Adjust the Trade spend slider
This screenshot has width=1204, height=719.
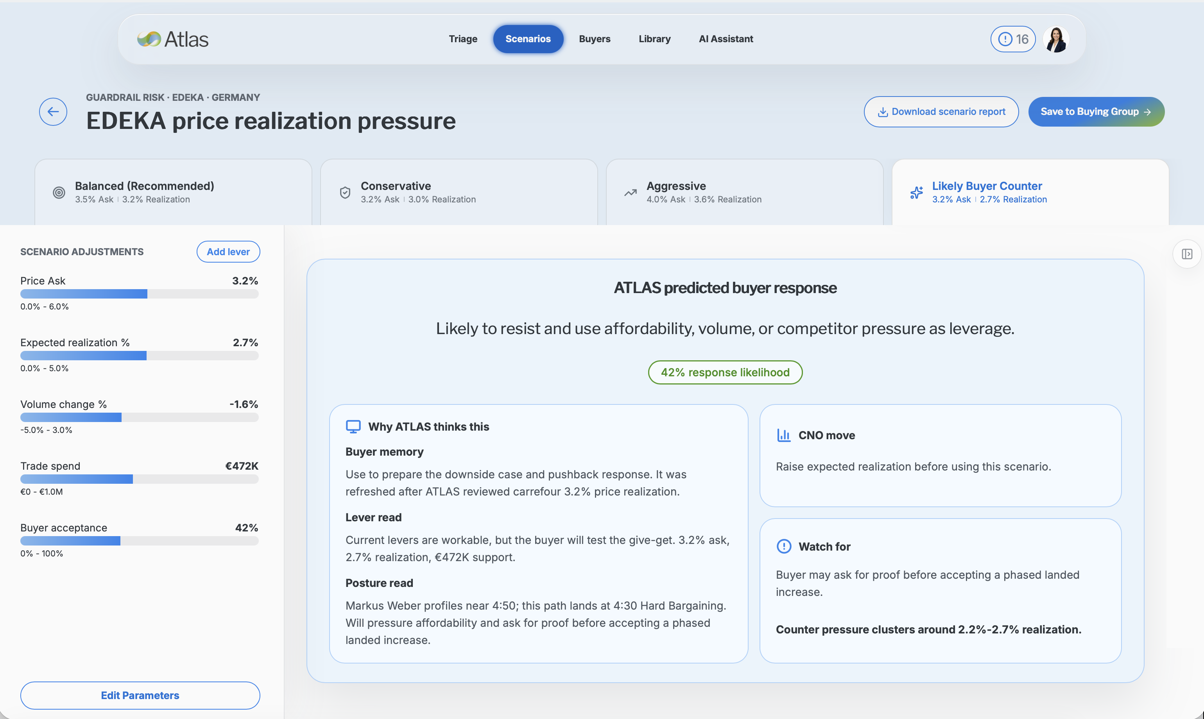pyautogui.click(x=140, y=479)
